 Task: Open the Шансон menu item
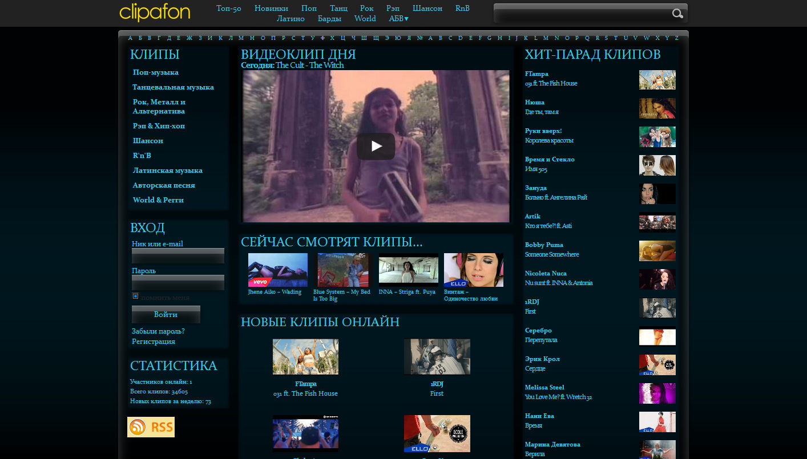(427, 8)
